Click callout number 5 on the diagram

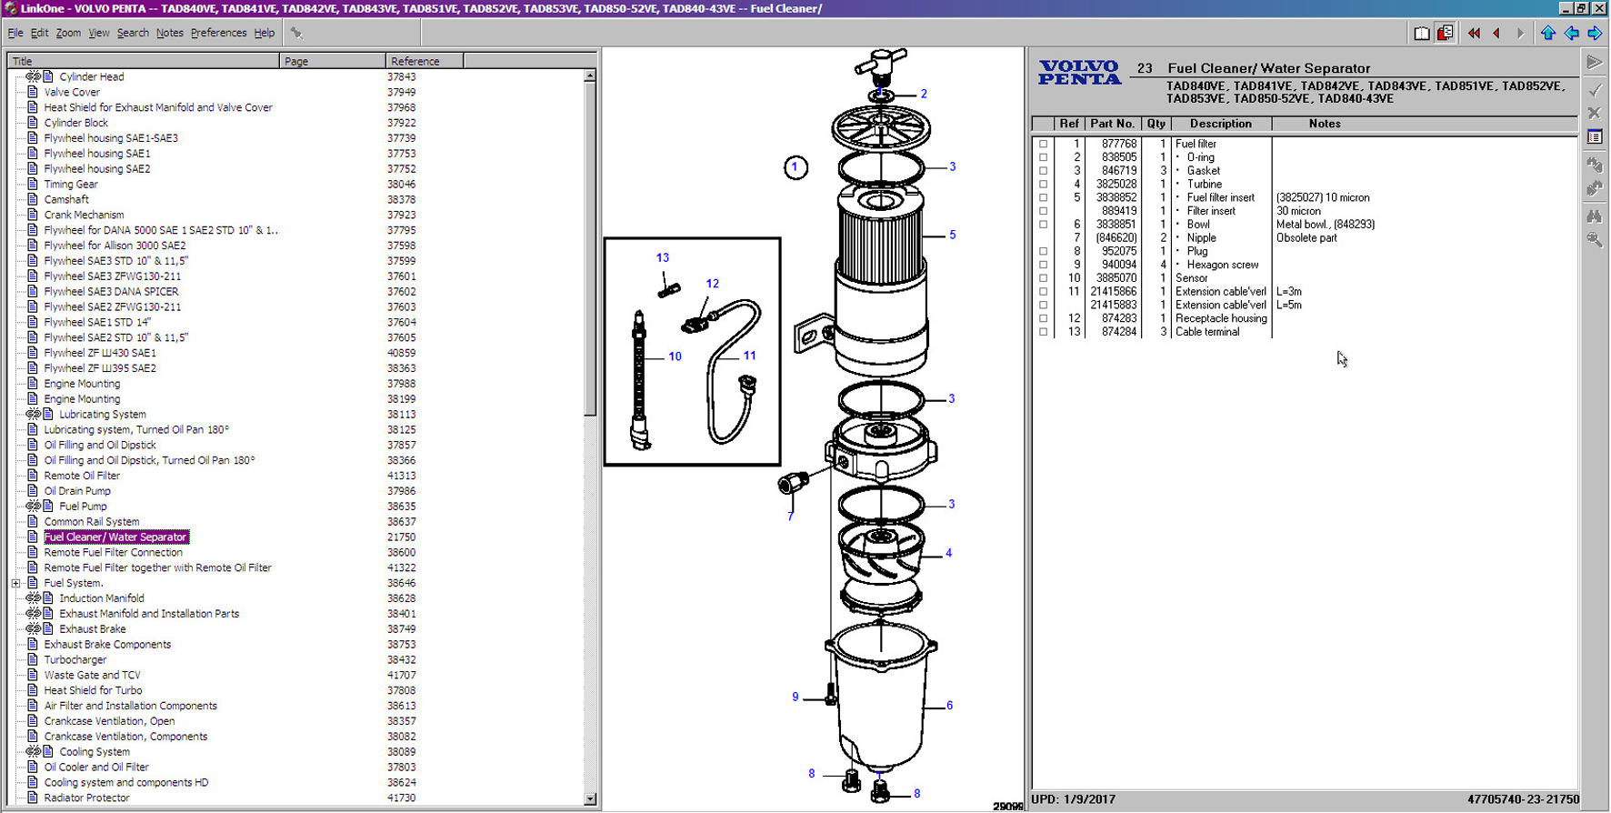pos(952,235)
